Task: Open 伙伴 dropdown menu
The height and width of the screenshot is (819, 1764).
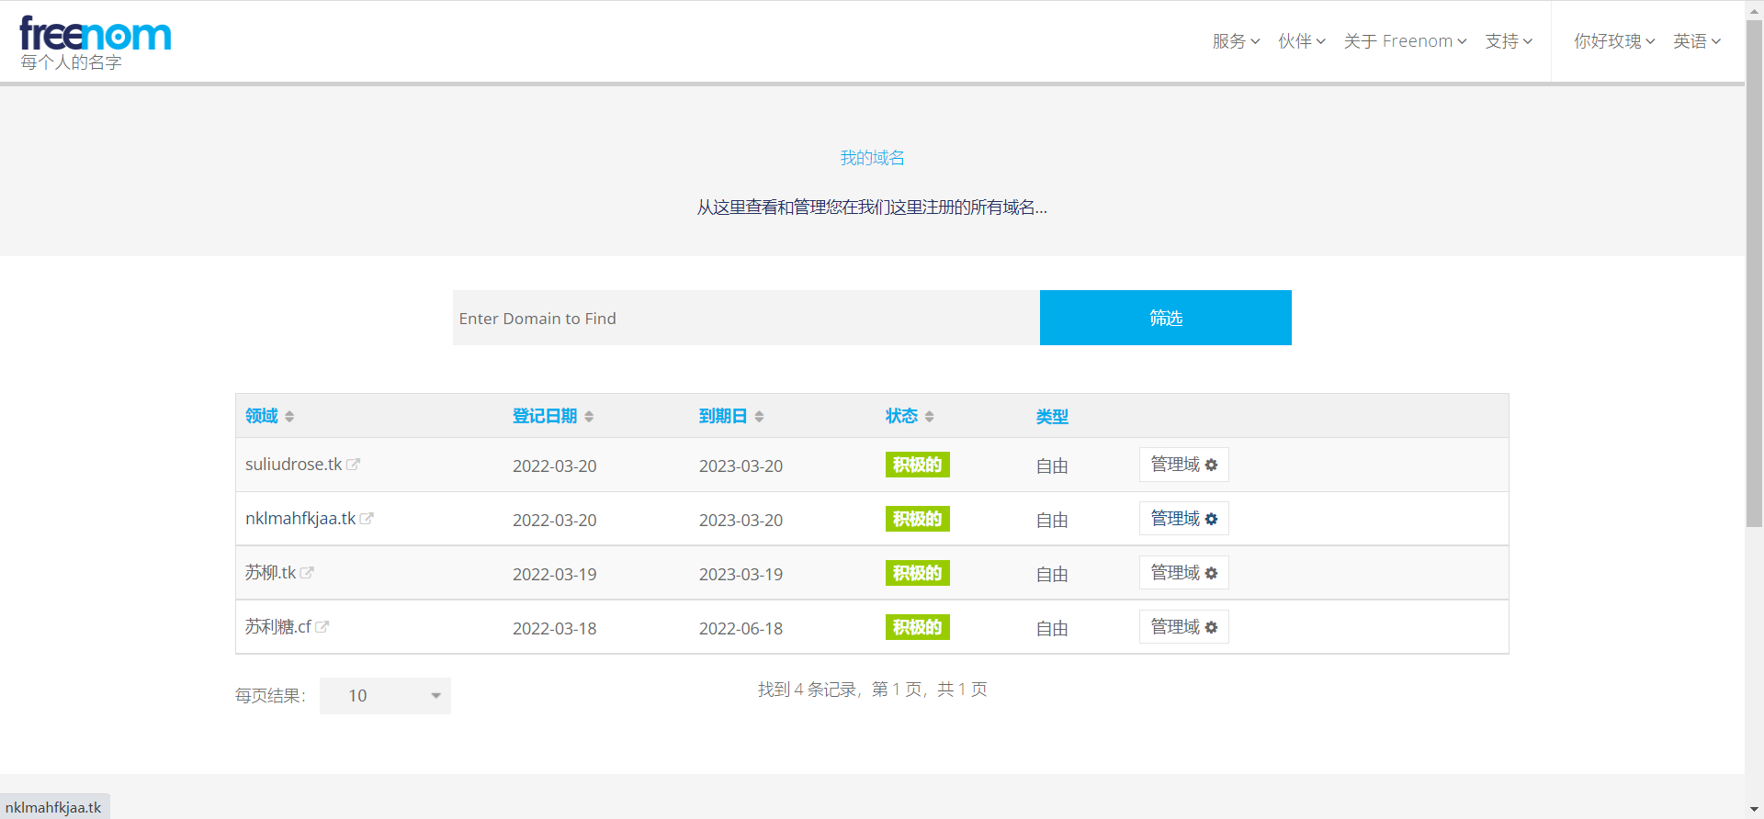Action: click(1302, 41)
